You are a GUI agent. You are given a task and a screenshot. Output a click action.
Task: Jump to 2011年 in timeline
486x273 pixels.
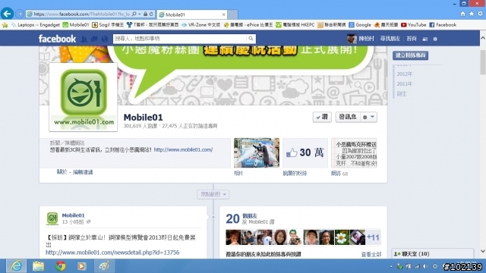405,84
